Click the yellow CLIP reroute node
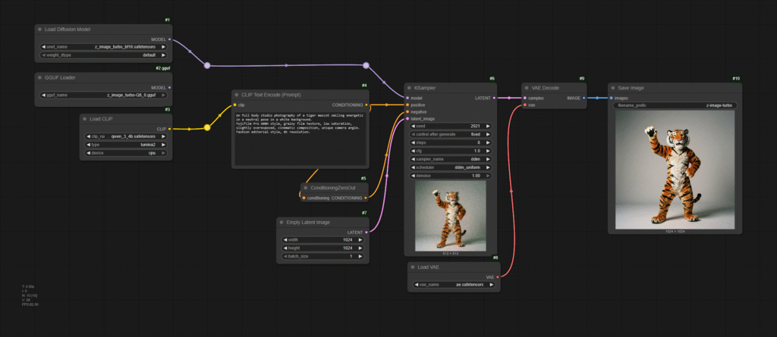Viewport: 777px width, 337px height. pyautogui.click(x=206, y=128)
